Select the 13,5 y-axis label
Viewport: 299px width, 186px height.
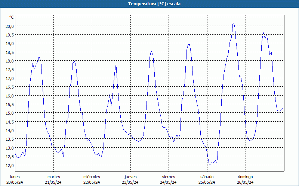(10, 139)
